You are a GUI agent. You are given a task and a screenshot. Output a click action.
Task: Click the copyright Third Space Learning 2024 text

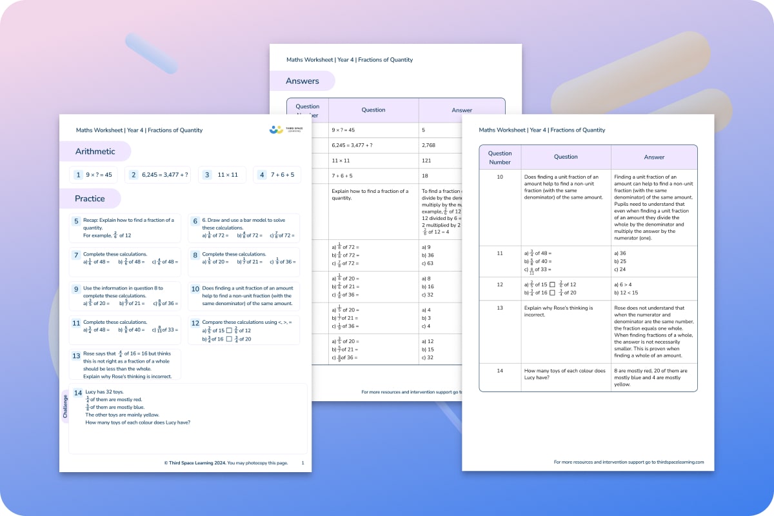195,463
